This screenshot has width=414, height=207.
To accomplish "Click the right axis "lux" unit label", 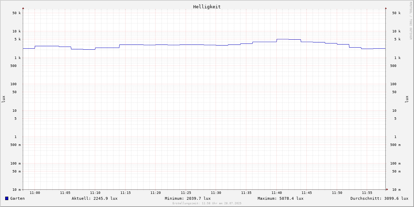I will [x=407, y=99].
